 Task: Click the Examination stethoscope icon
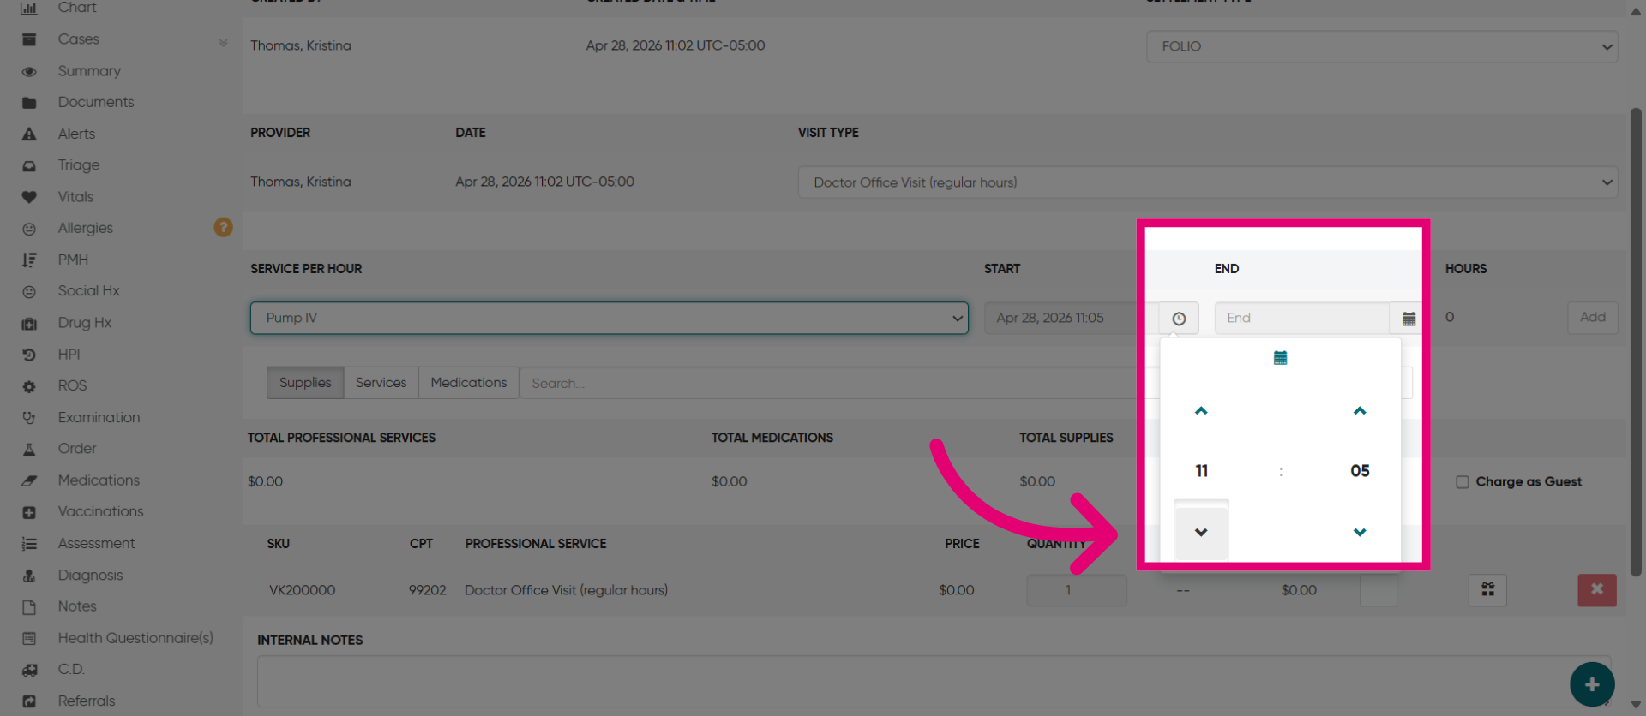coord(29,418)
